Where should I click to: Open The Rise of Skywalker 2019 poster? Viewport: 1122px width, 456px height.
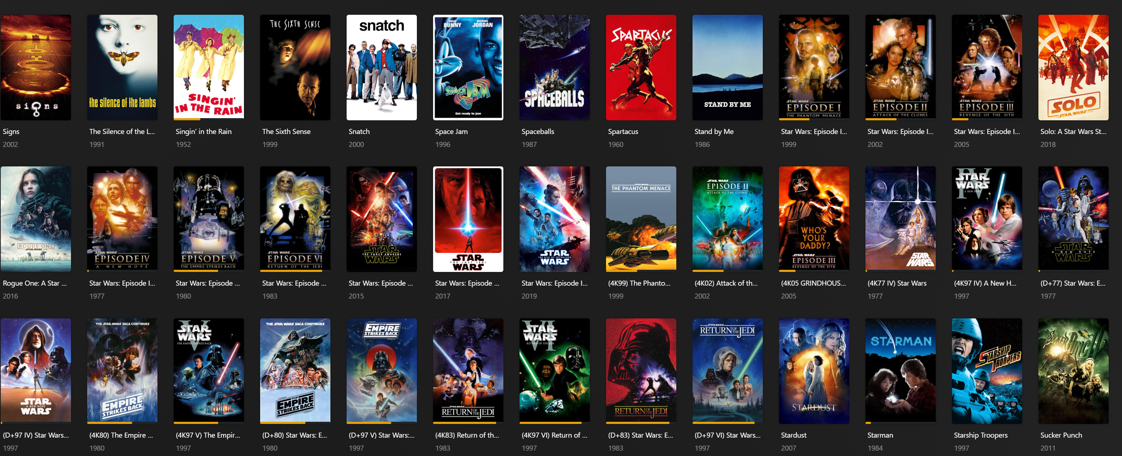(x=555, y=219)
